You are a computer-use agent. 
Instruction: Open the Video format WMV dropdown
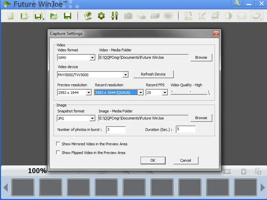click(x=92, y=58)
